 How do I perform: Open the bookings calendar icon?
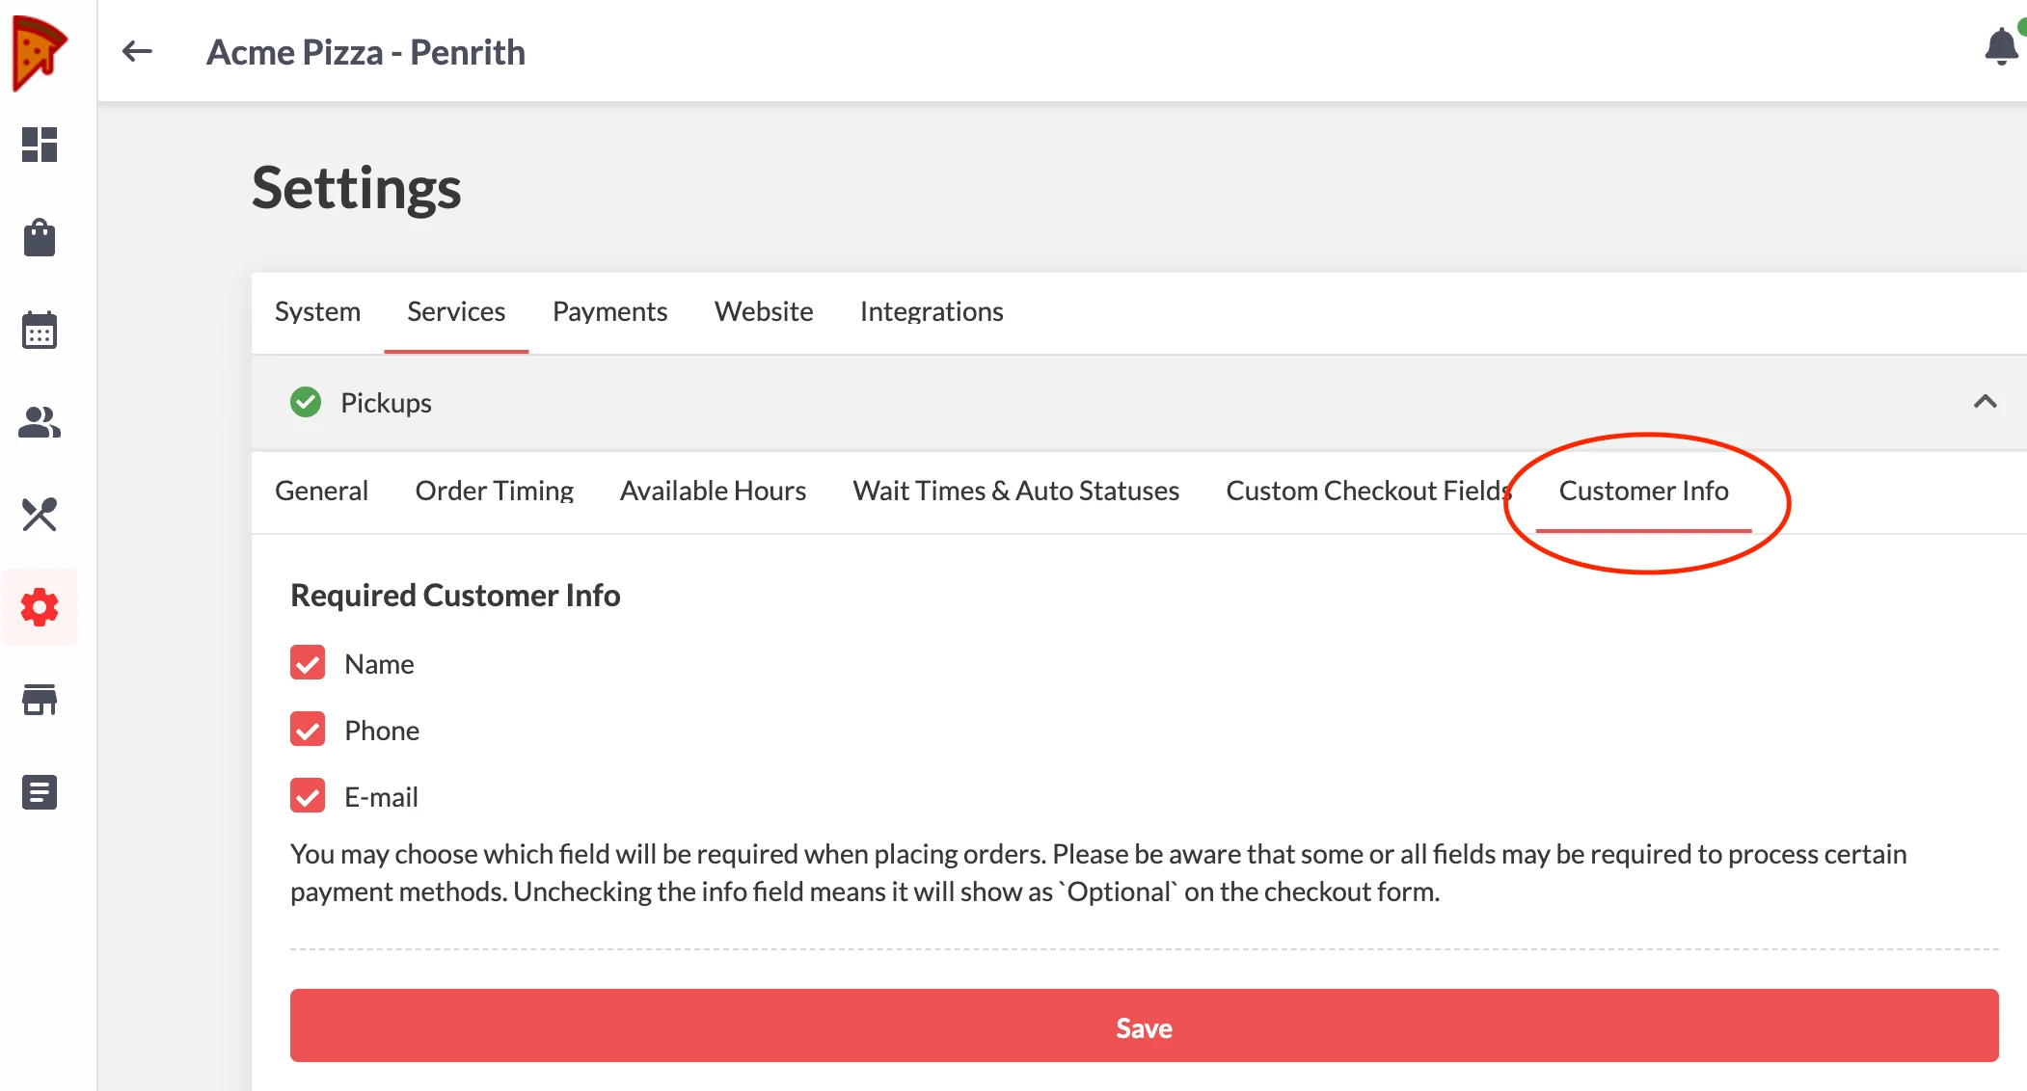(x=40, y=330)
